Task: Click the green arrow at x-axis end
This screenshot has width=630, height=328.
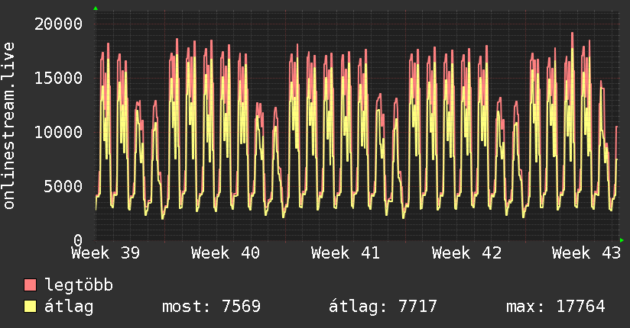Action: tap(622, 240)
